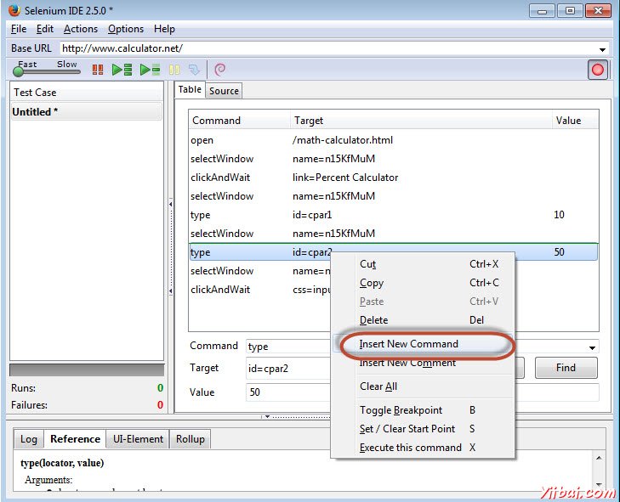Click the Find button
Screen dimensions: 620x502
566,368
